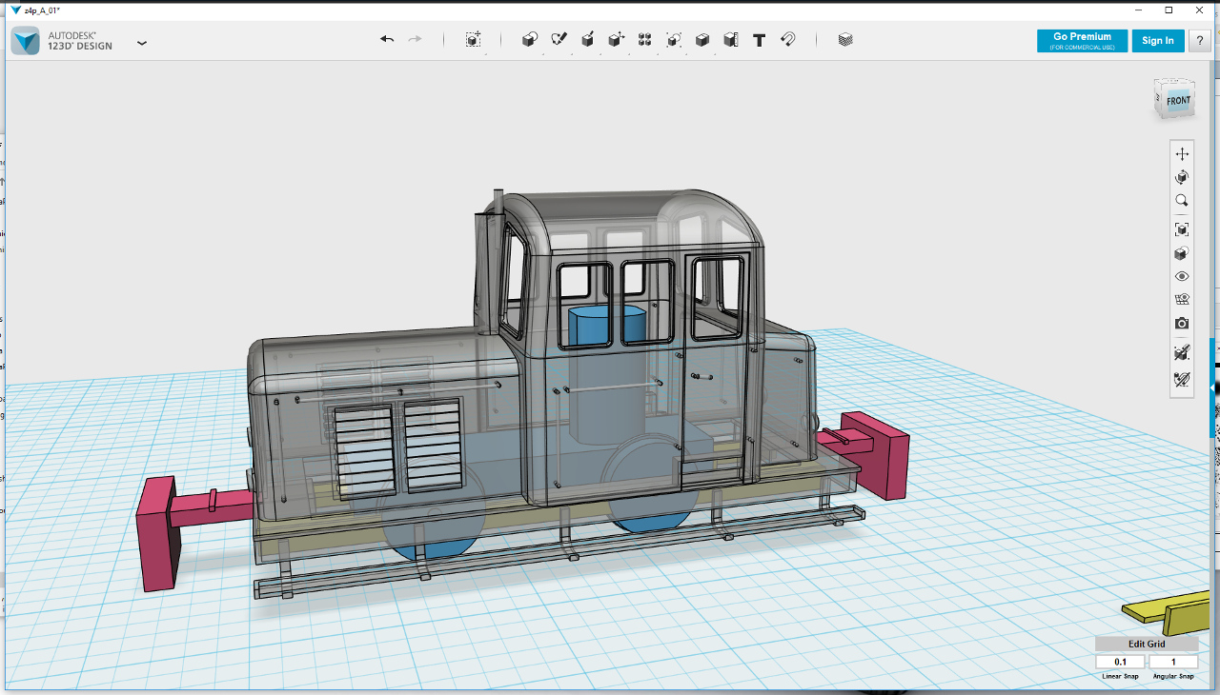Click the Fit view icon
1220x695 pixels.
coord(1182,229)
